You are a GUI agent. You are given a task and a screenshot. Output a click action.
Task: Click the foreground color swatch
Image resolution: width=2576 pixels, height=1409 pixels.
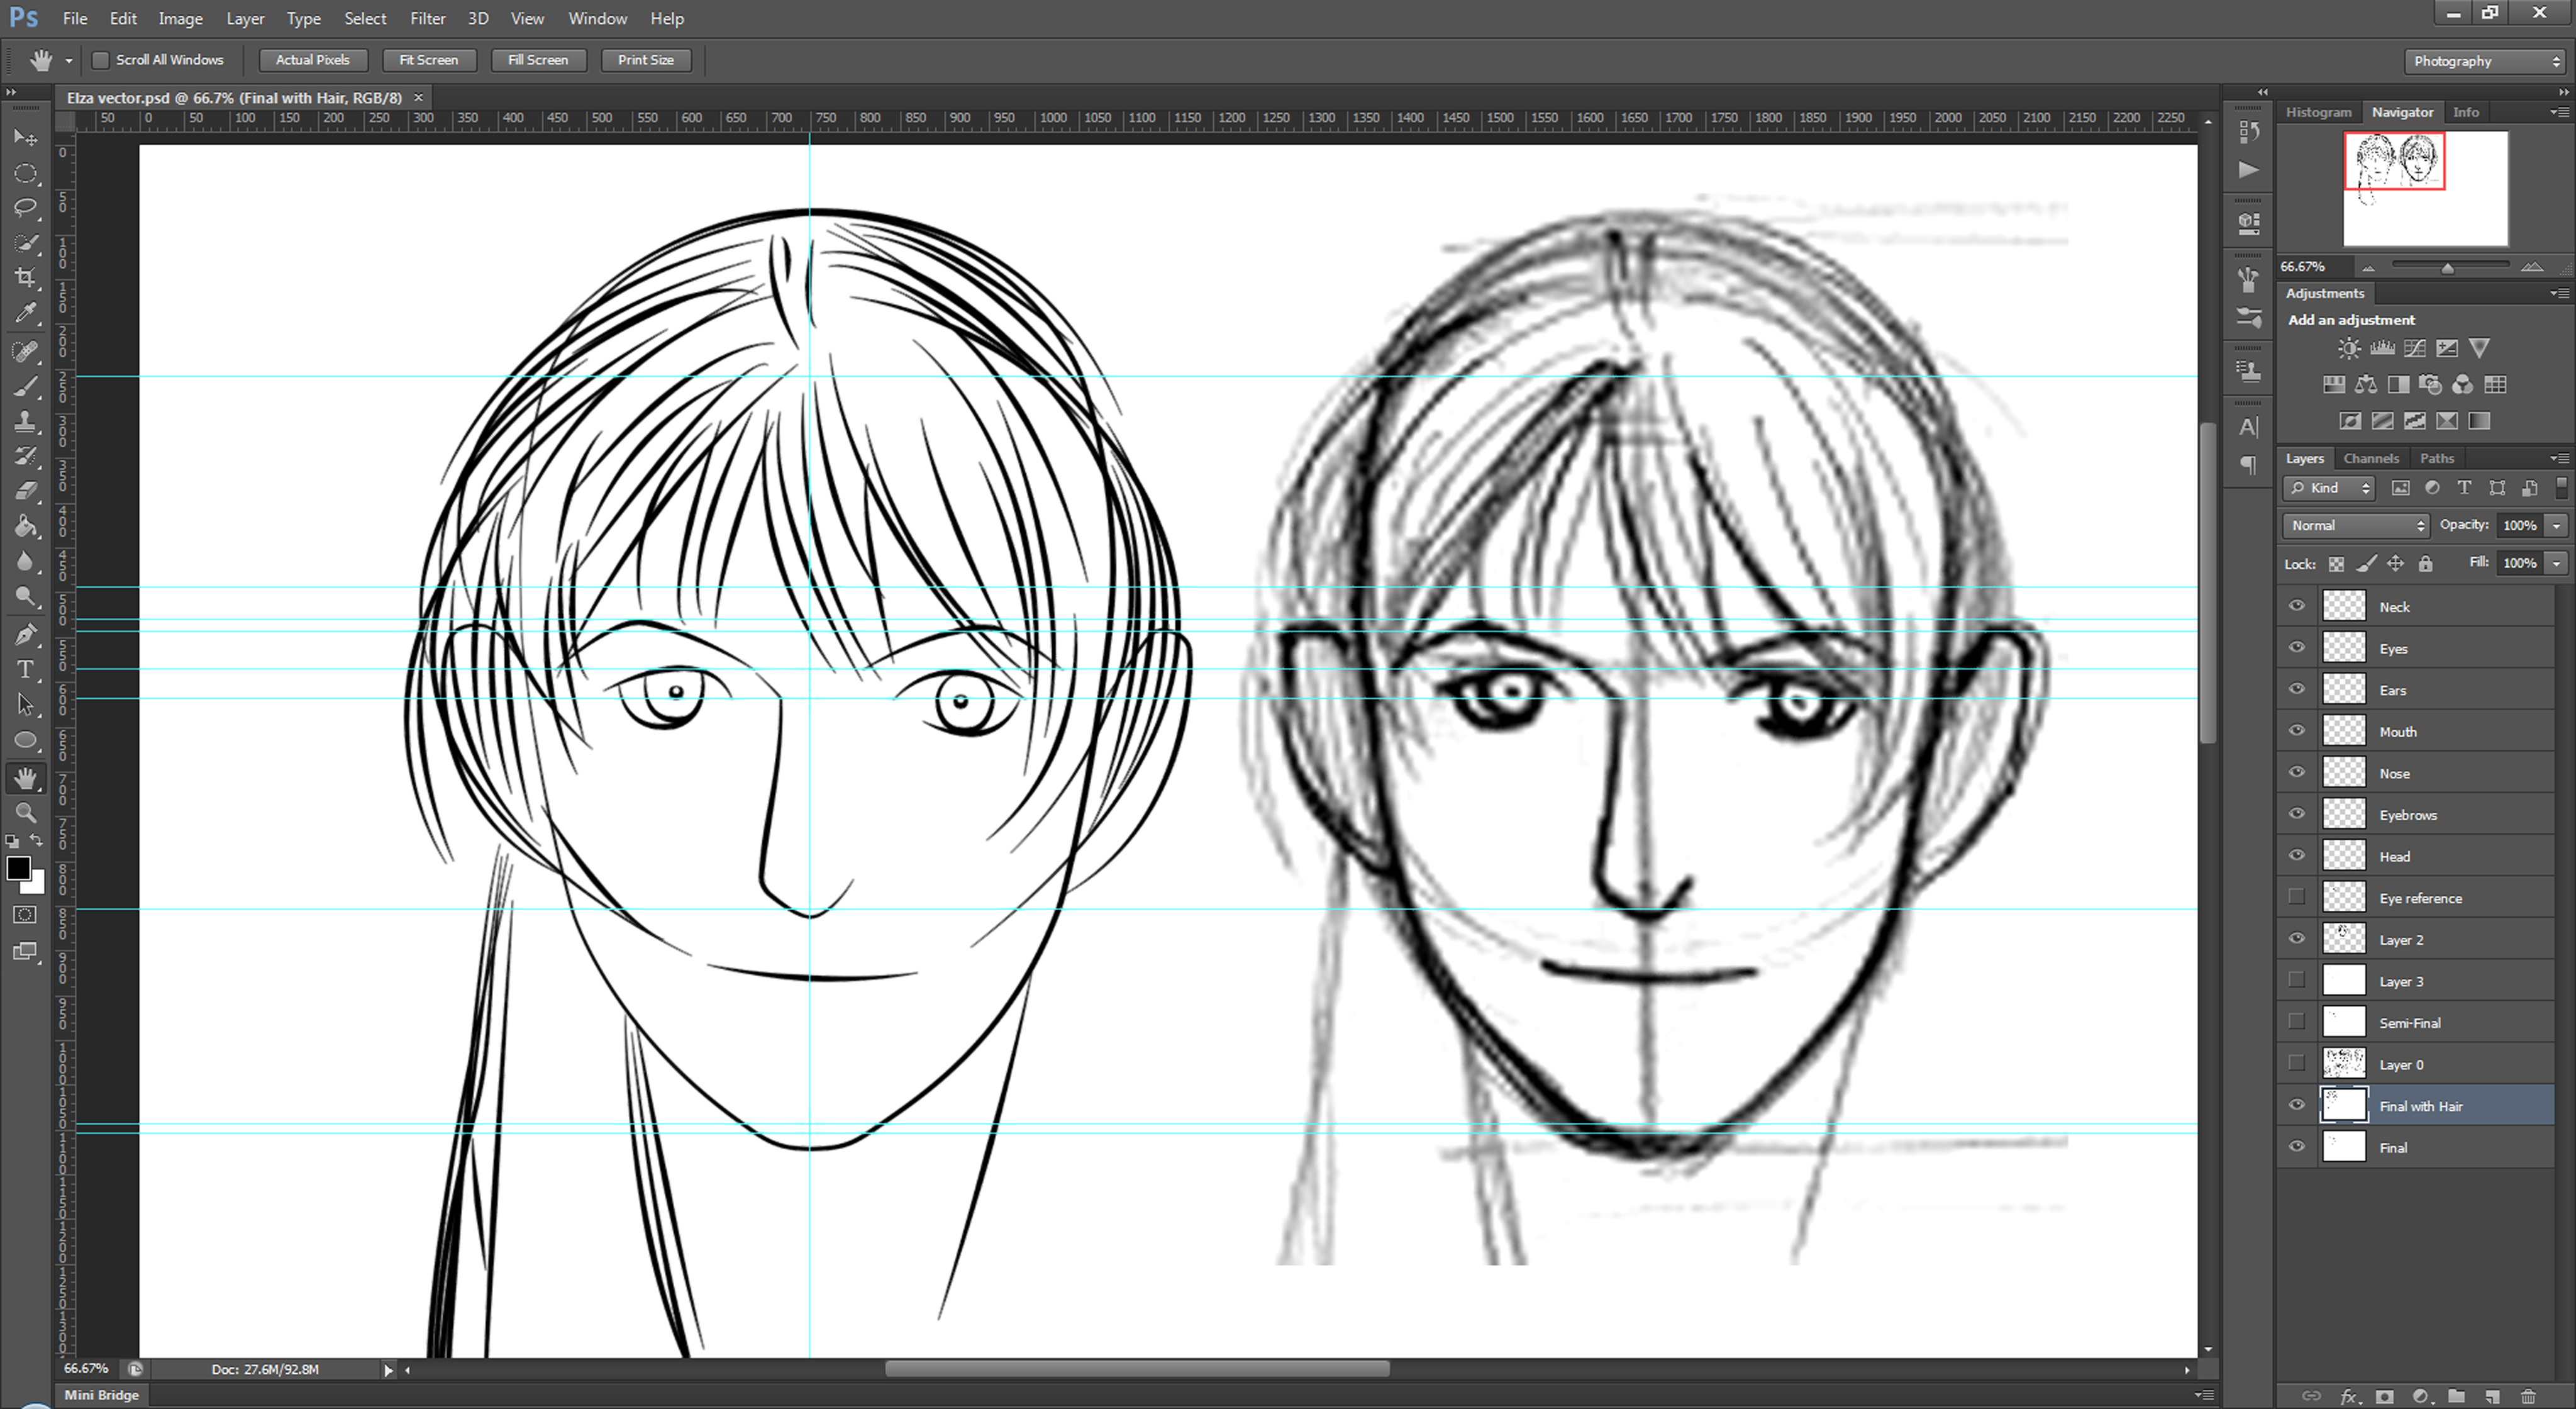(x=17, y=868)
